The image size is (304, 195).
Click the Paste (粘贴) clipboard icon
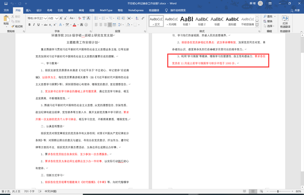pos(6,20)
